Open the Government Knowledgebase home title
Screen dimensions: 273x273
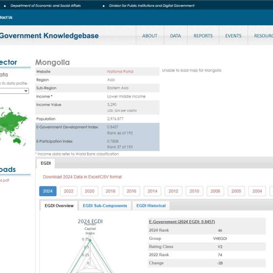[49, 36]
